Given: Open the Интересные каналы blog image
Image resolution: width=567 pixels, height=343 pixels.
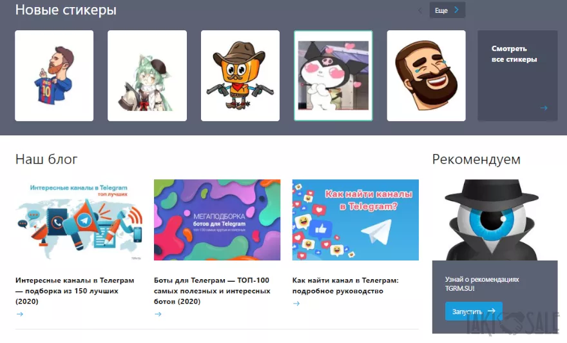Looking at the screenshot, I should coord(79,220).
